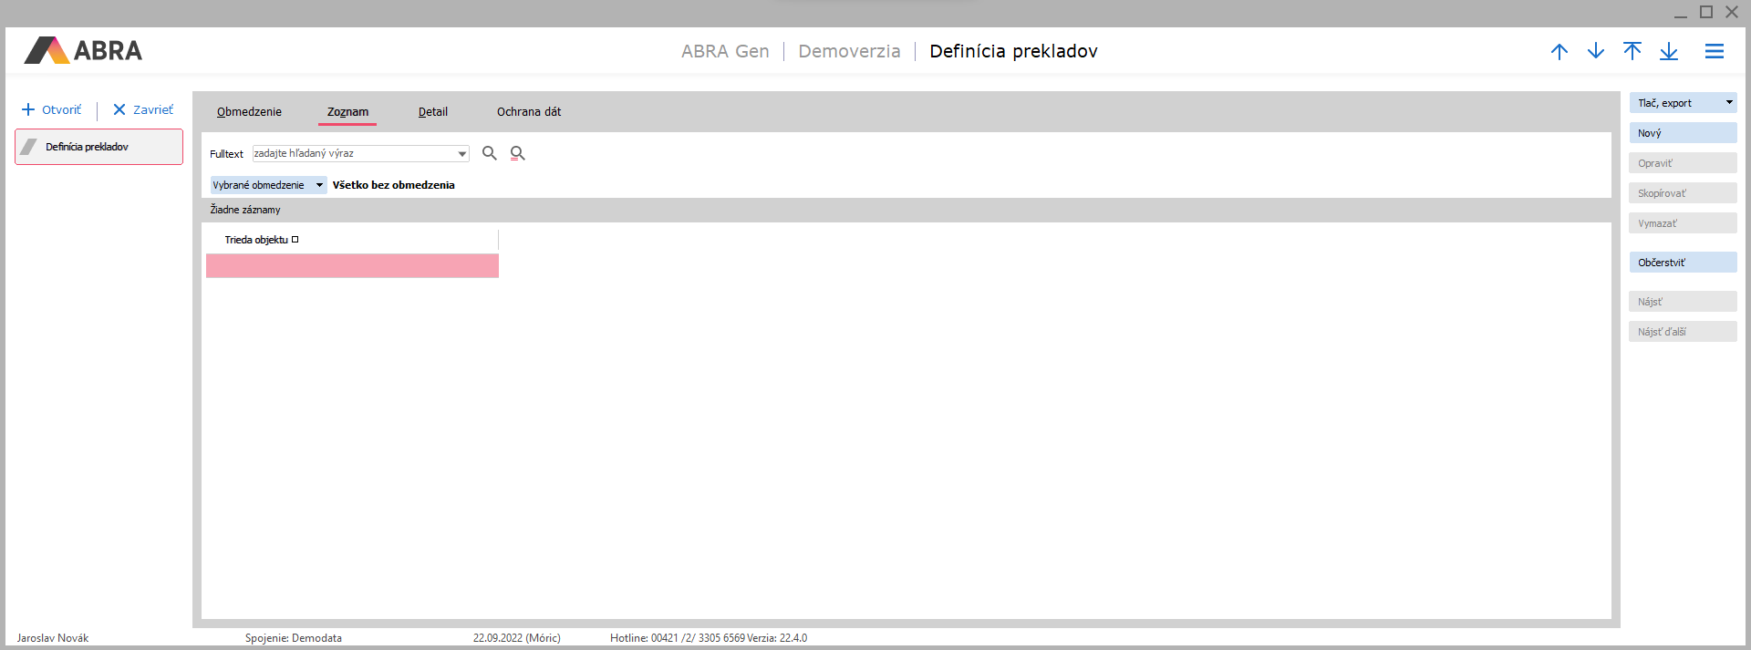Jump to last record arrow icon
The height and width of the screenshot is (650, 1751).
point(1668,52)
